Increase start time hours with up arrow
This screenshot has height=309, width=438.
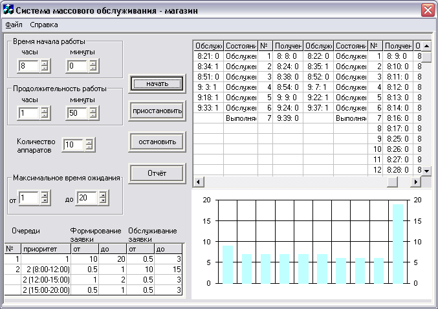tap(44, 63)
